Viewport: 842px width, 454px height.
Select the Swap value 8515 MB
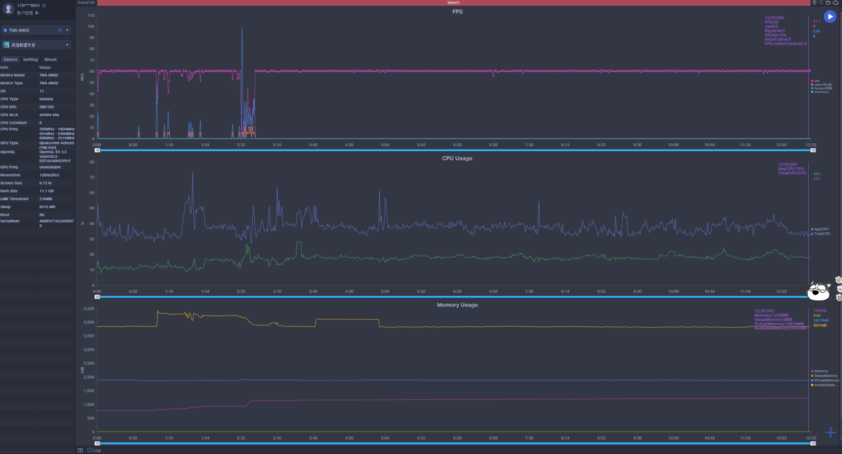47,207
